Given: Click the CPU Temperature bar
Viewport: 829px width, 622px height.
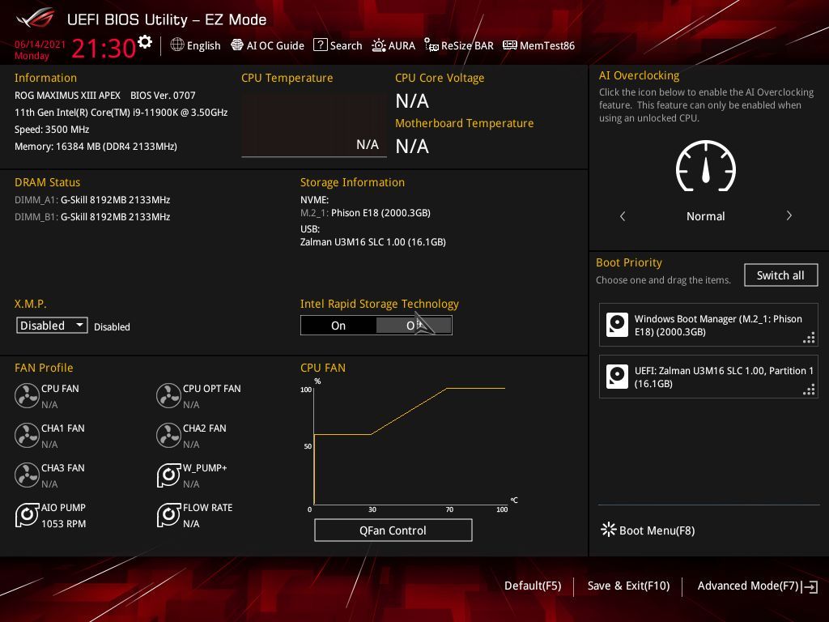Looking at the screenshot, I should tap(314, 126).
